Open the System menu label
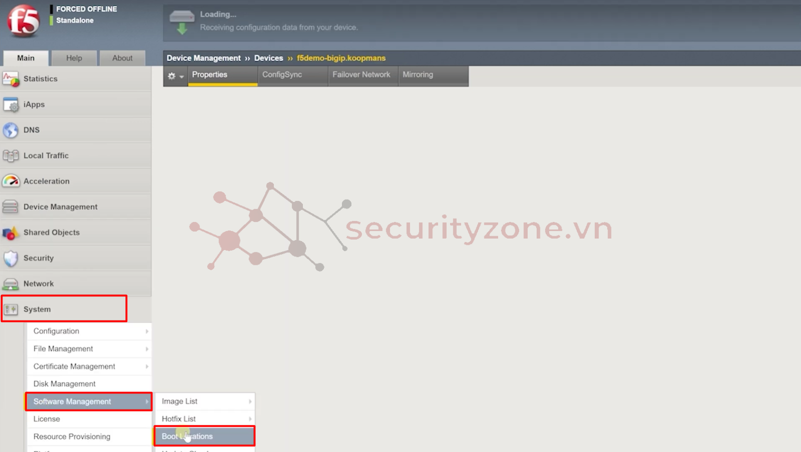This screenshot has height=452, width=801. (x=37, y=310)
